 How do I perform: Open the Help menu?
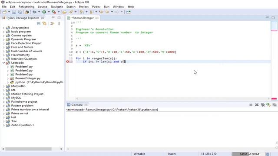(x=131, y=7)
